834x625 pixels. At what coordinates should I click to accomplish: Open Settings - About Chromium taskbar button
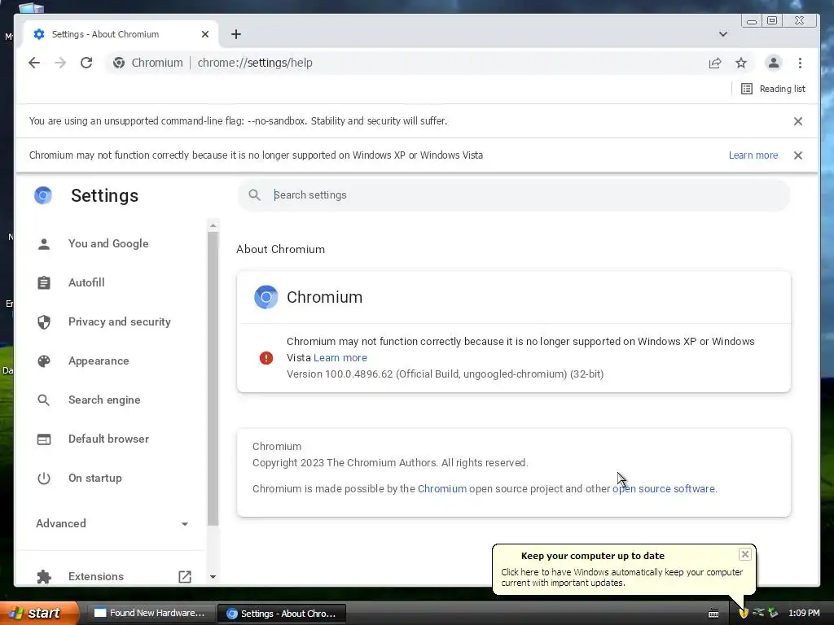pos(282,614)
